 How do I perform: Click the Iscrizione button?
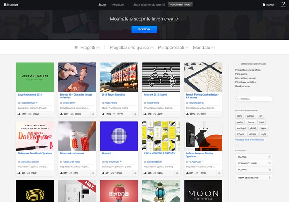click(x=144, y=29)
